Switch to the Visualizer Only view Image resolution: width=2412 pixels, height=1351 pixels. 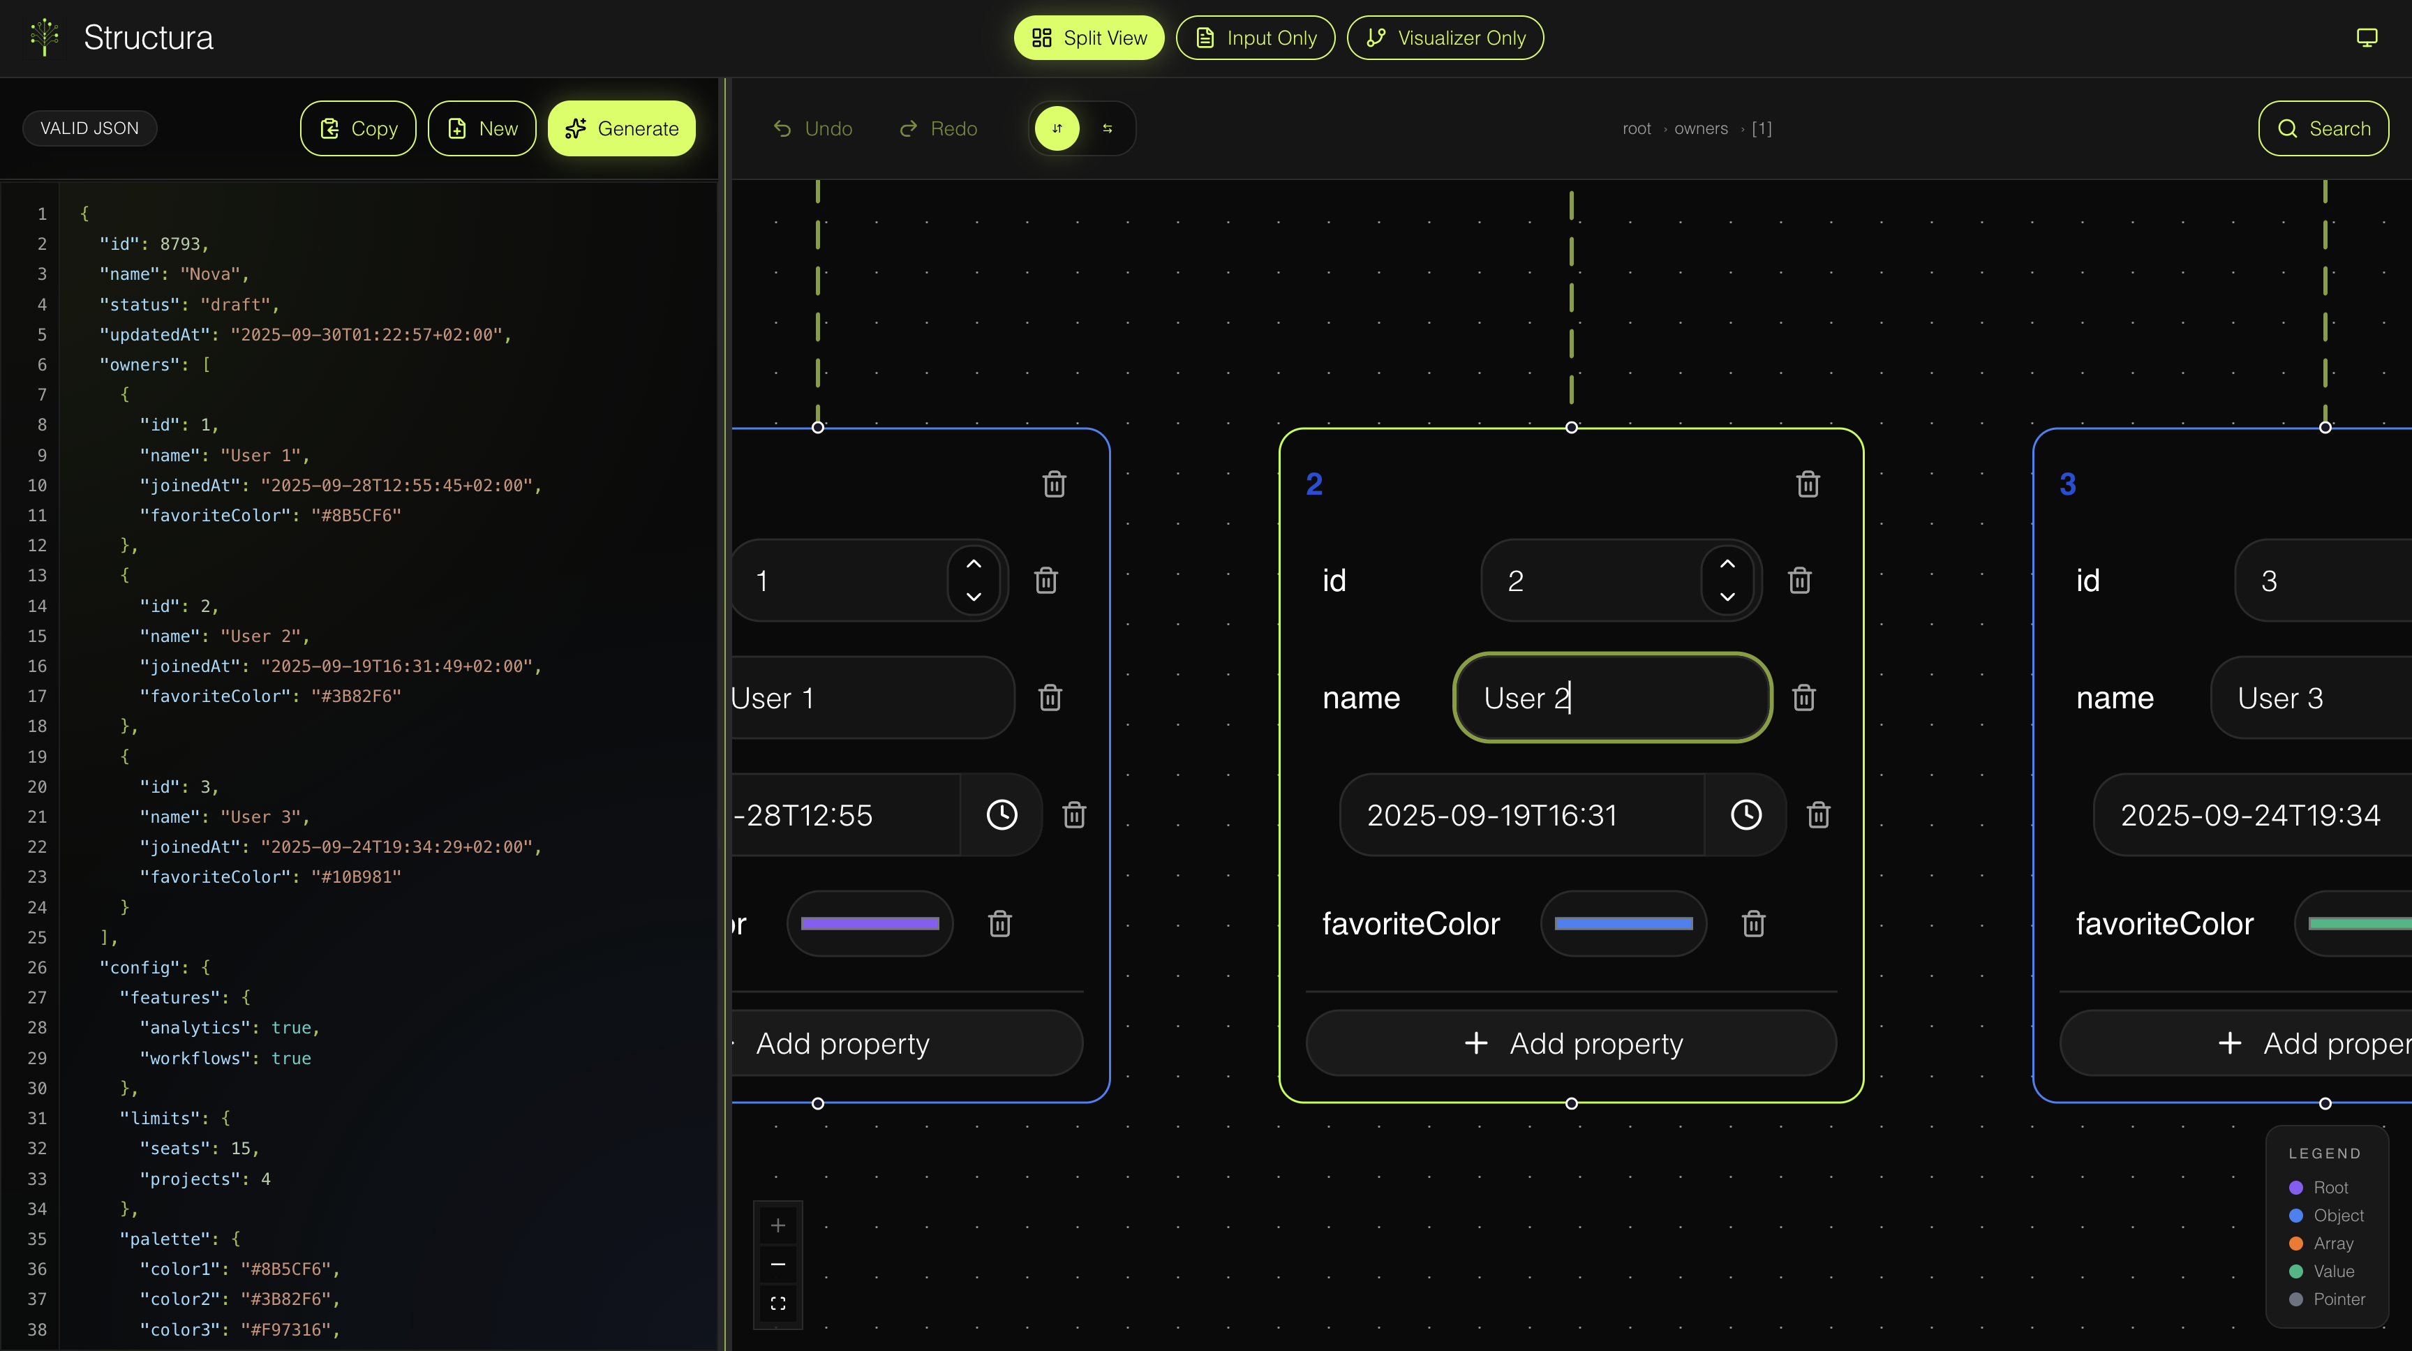(1445, 38)
